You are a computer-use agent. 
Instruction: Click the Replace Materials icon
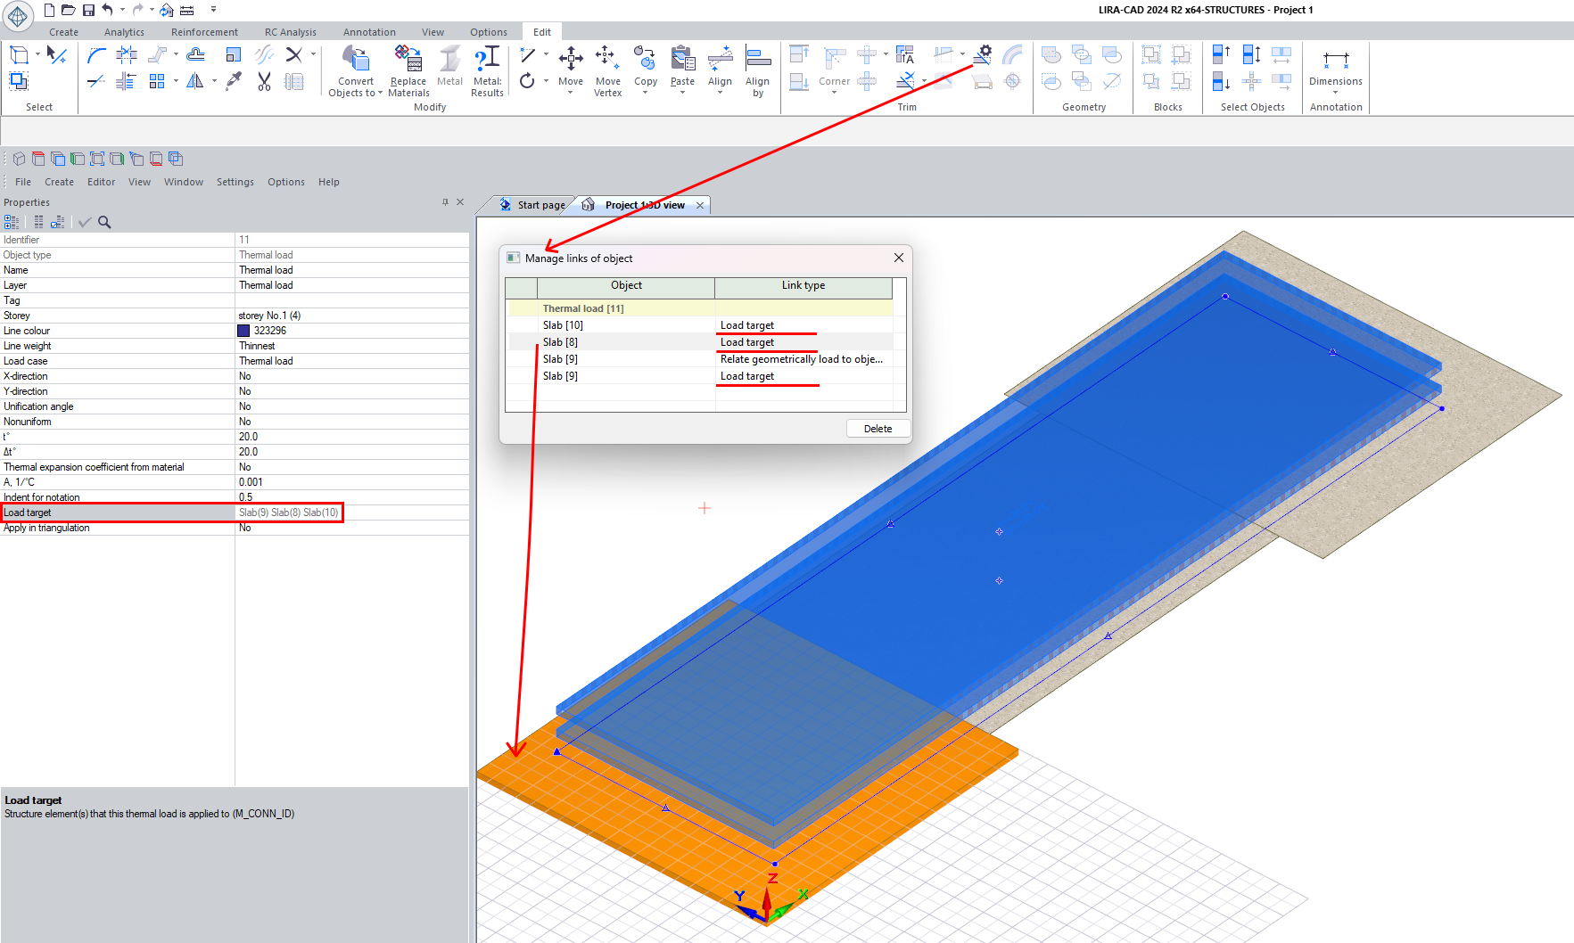[x=408, y=61]
